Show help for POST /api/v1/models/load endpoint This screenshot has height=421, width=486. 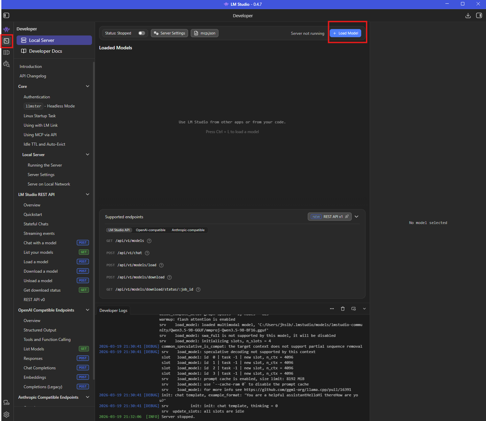pyautogui.click(x=161, y=265)
